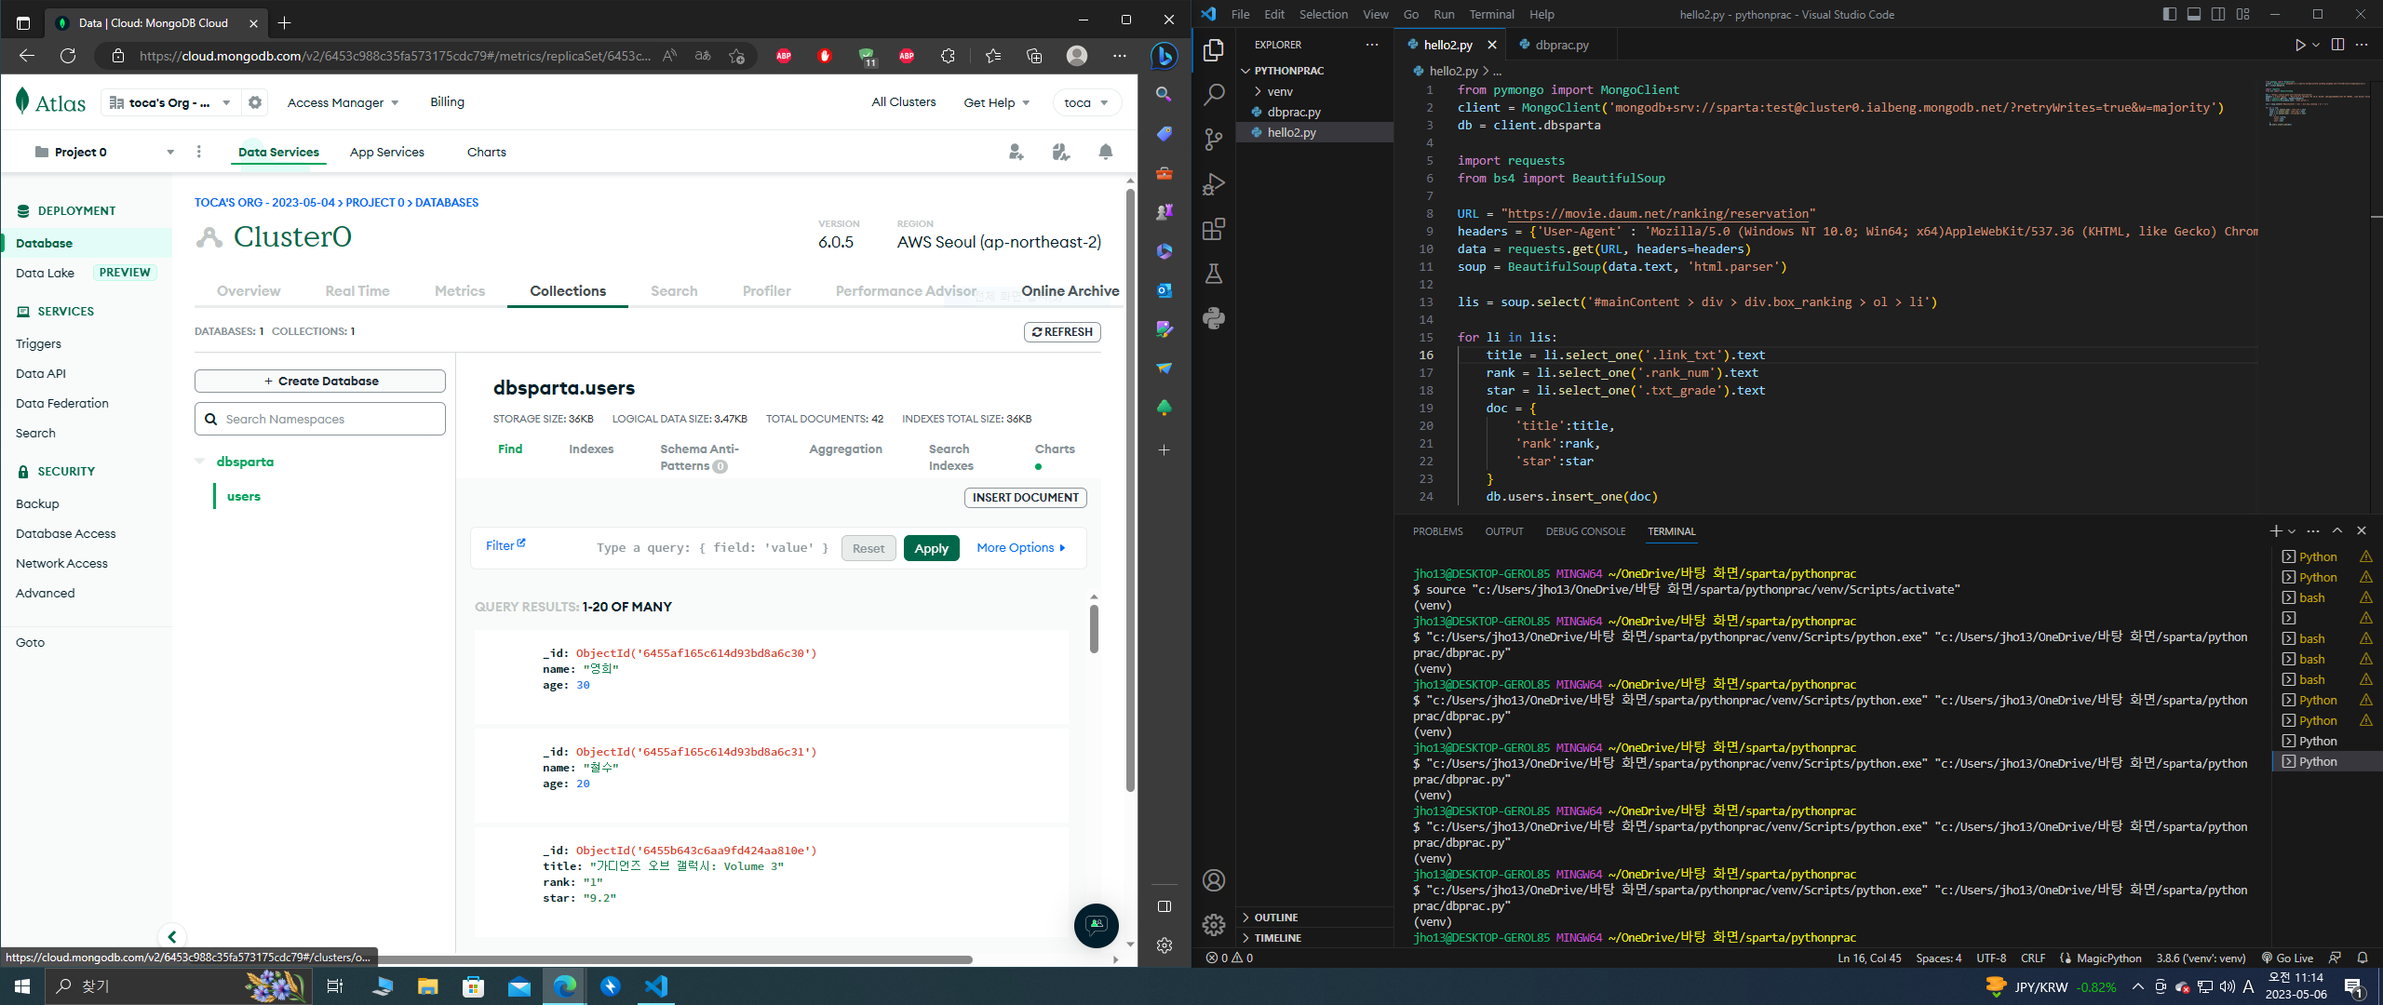Open the Atlas project three-dot options menu
This screenshot has height=1005, width=2383.
pyautogui.click(x=199, y=152)
